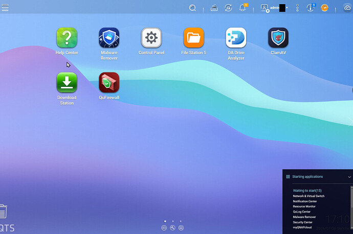Select Notification Center entry
This screenshot has width=353, height=234.
305,201
